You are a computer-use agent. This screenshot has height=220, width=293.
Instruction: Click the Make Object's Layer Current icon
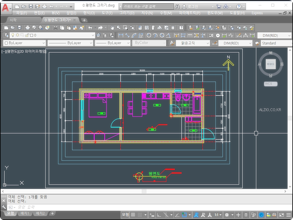click(98, 35)
